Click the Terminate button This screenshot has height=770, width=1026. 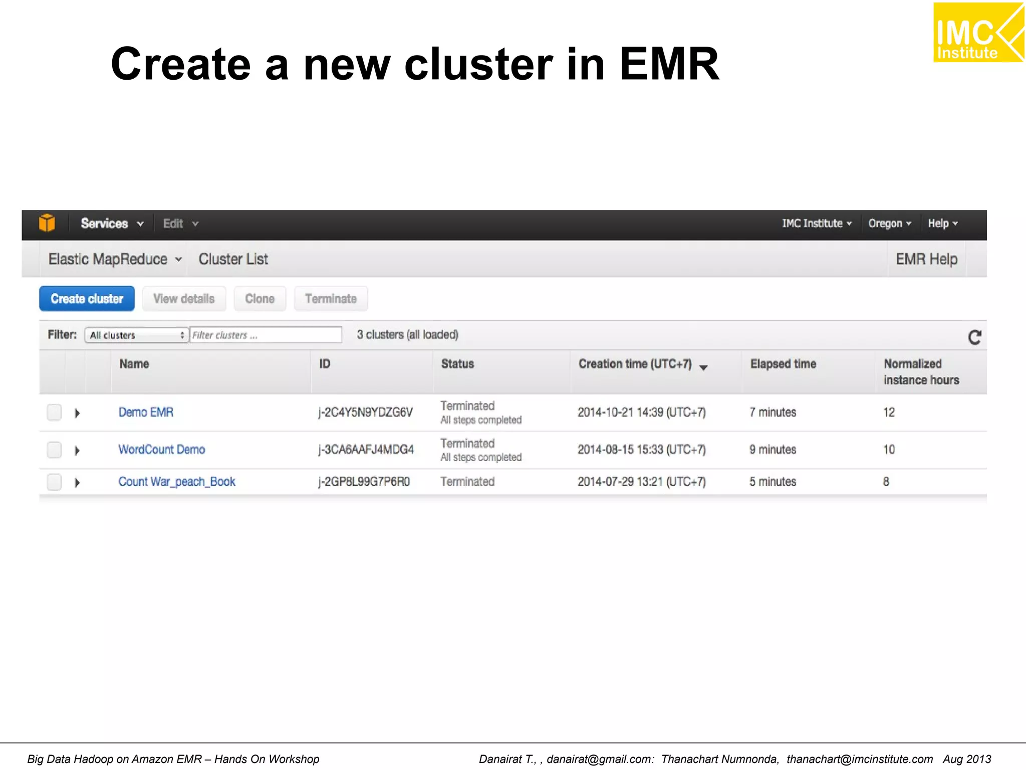pos(331,299)
